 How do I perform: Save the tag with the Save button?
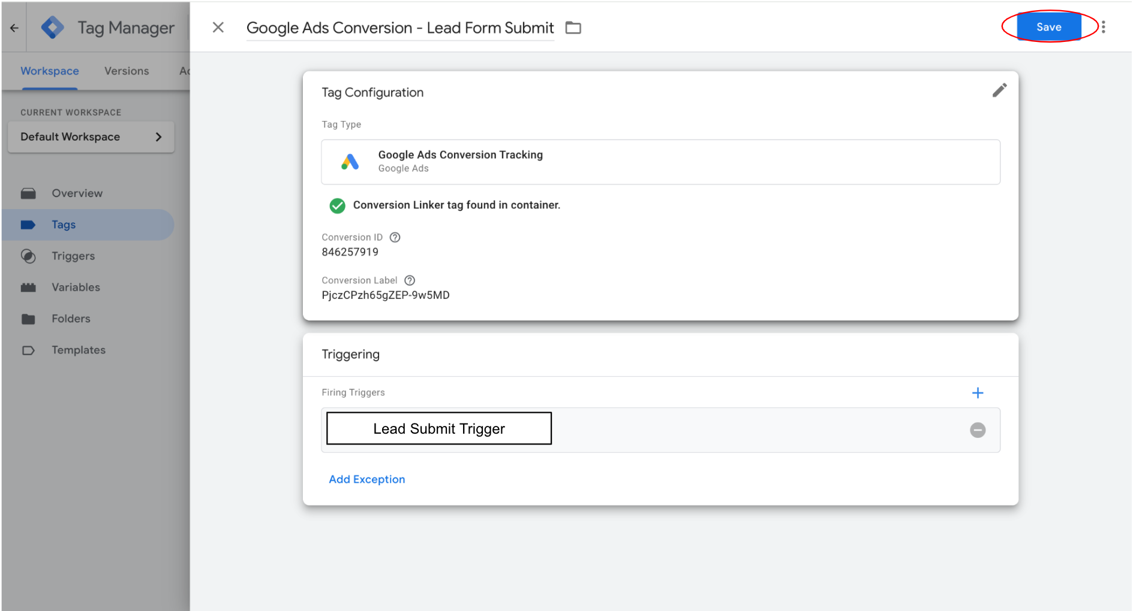1048,27
